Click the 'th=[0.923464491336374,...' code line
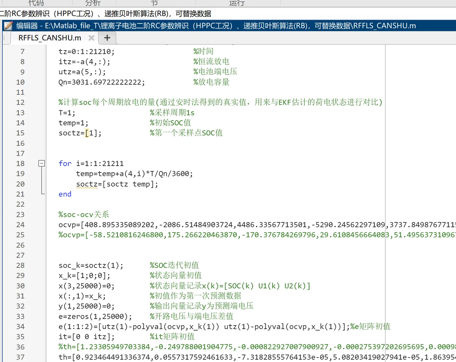Viewport: 456px width, 362px height. coord(257,357)
